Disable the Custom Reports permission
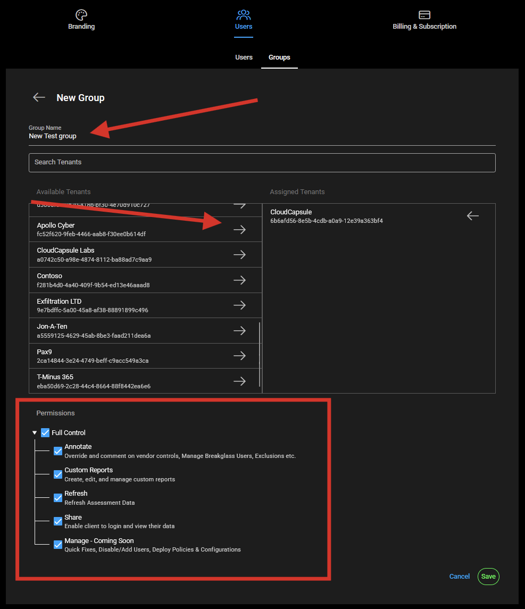This screenshot has height=609, width=525. [58, 474]
